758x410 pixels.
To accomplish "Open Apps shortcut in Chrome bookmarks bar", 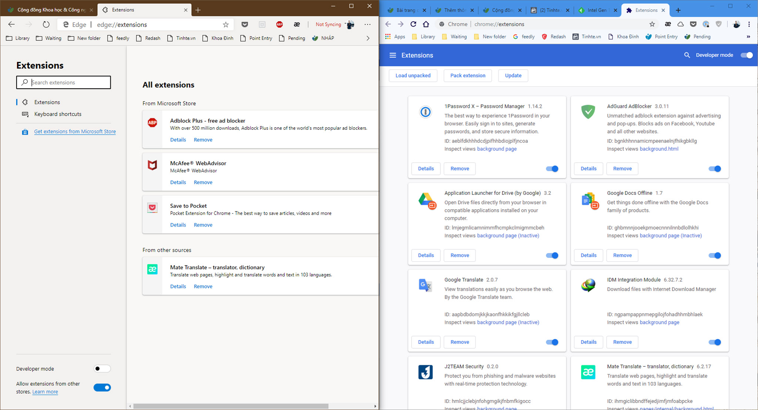I will [x=395, y=37].
